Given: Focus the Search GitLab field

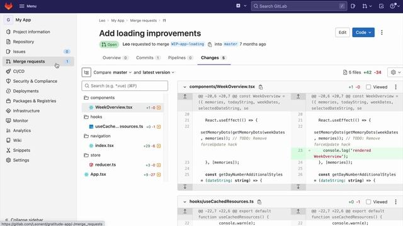Looking at the screenshot, I should (299, 6).
